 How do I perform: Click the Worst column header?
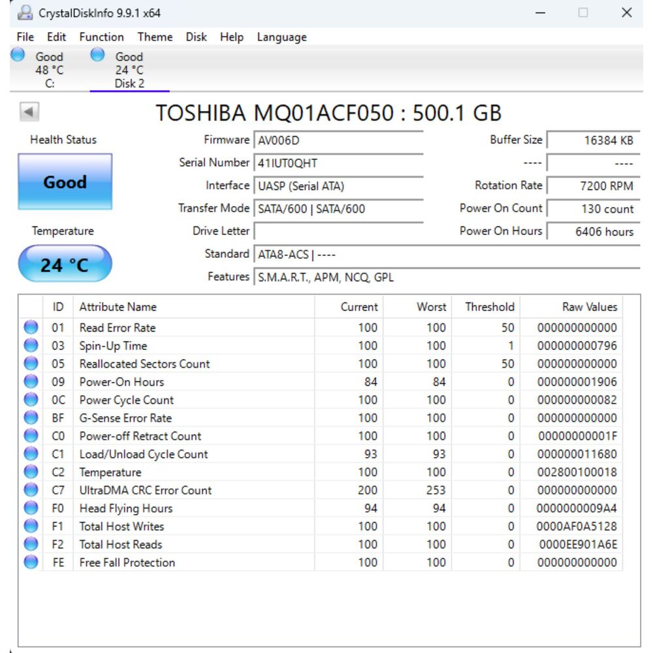[x=417, y=307]
